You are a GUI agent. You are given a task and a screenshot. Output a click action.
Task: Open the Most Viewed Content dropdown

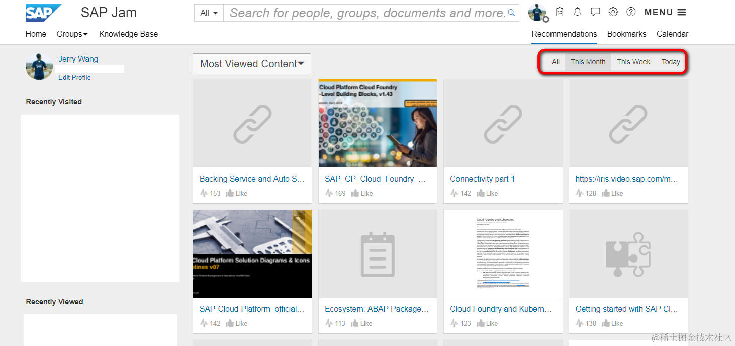point(252,64)
